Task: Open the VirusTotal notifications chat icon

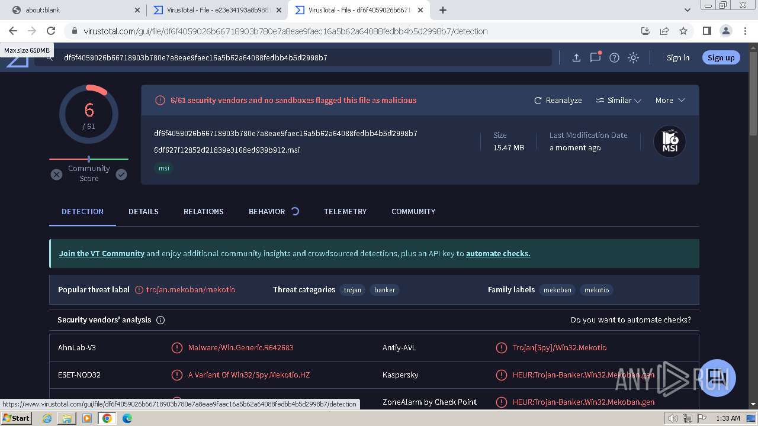Action: [595, 57]
